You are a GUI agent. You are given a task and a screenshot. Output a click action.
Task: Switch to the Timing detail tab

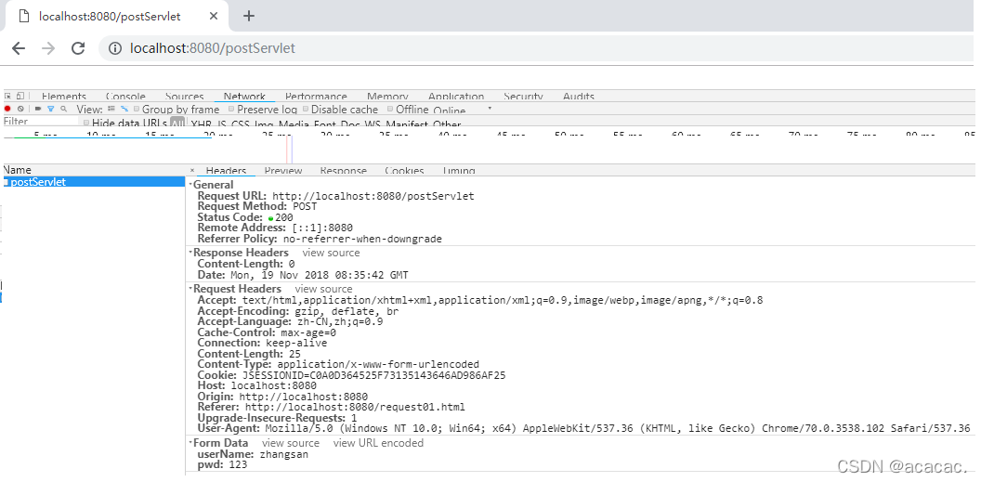459,171
